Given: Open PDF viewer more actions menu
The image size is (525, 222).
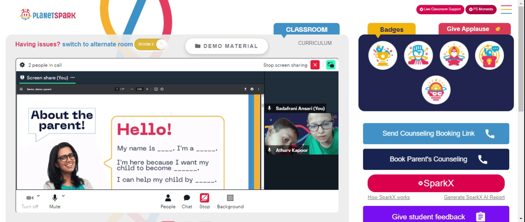Looking at the screenshot, I should pyautogui.click(x=258, y=89).
